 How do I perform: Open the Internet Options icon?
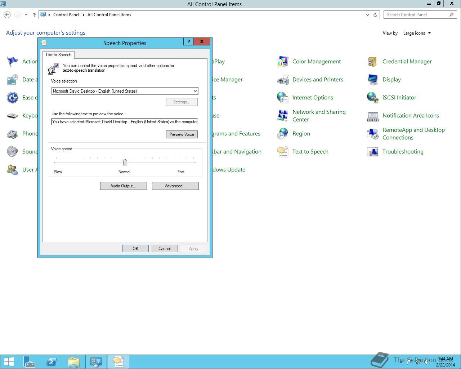[x=283, y=98]
